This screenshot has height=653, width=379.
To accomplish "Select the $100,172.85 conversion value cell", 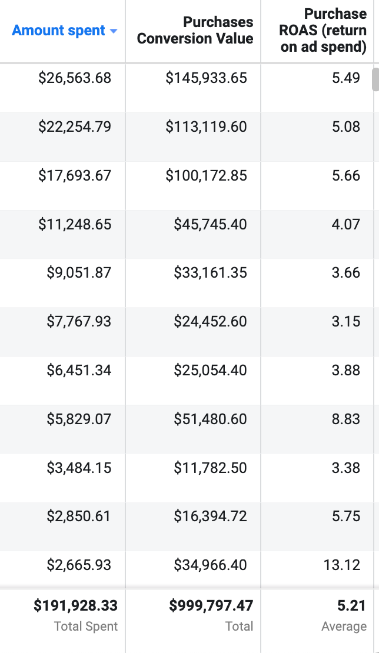I will click(206, 176).
